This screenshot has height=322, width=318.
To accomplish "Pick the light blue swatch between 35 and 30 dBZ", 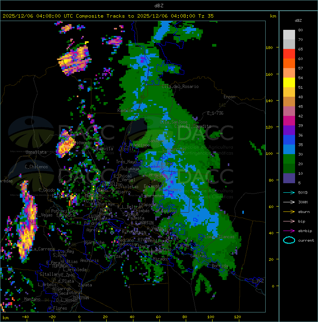I will (289, 149).
